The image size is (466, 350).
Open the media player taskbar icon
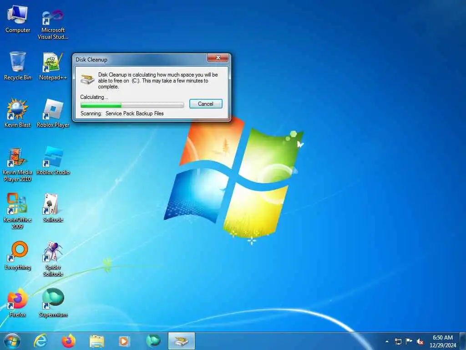point(124,341)
